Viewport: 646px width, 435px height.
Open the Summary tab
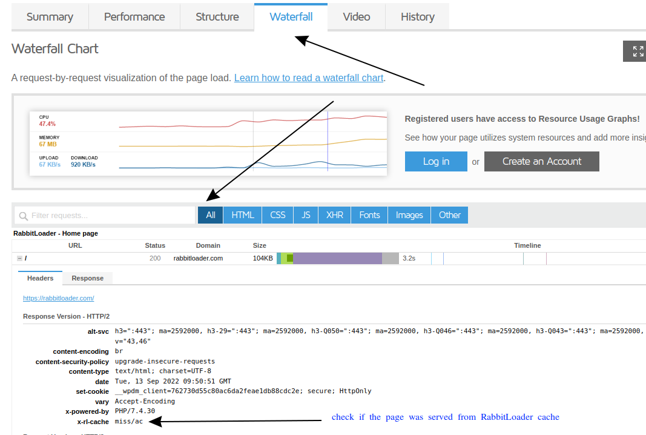pos(50,16)
